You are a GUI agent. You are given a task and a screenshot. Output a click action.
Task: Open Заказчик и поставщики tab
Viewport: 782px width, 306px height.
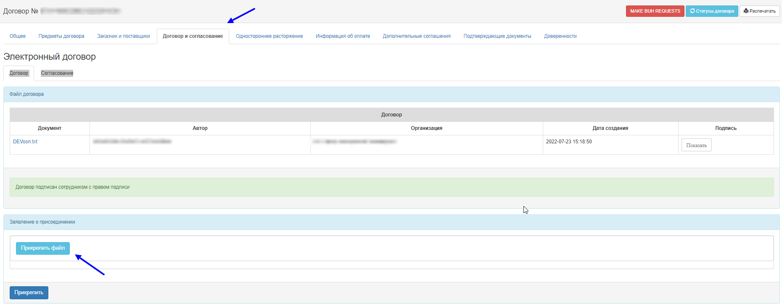click(x=123, y=36)
